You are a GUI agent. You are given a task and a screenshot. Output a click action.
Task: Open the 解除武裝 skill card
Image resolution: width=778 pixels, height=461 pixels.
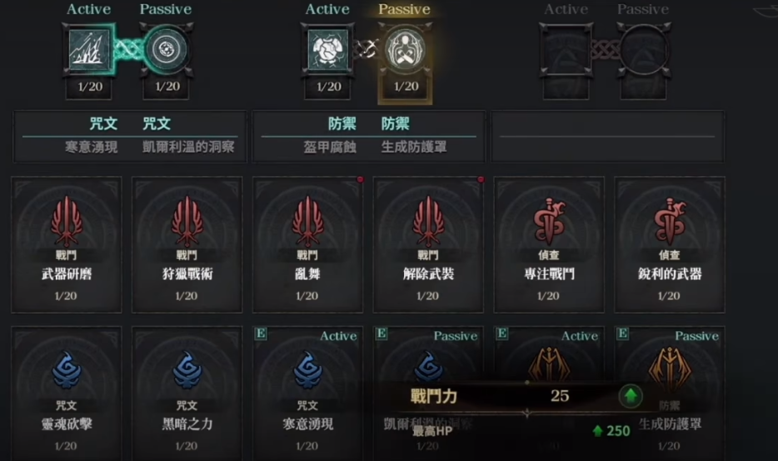(x=428, y=244)
